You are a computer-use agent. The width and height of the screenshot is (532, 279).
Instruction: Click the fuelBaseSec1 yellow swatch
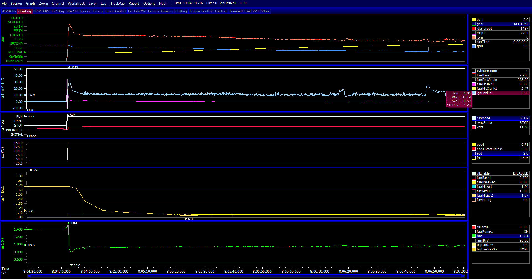pos(474,182)
